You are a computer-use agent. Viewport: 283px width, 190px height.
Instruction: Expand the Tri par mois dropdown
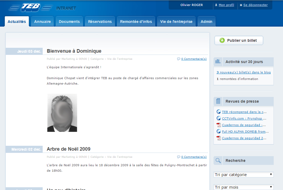[x=243, y=187]
